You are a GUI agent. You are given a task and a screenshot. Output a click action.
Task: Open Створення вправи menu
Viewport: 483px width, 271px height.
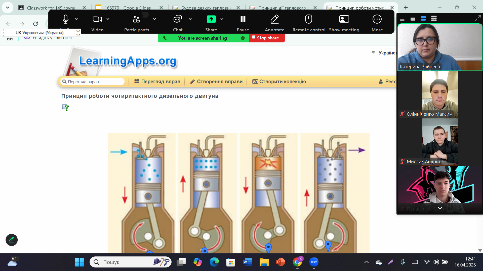click(216, 82)
